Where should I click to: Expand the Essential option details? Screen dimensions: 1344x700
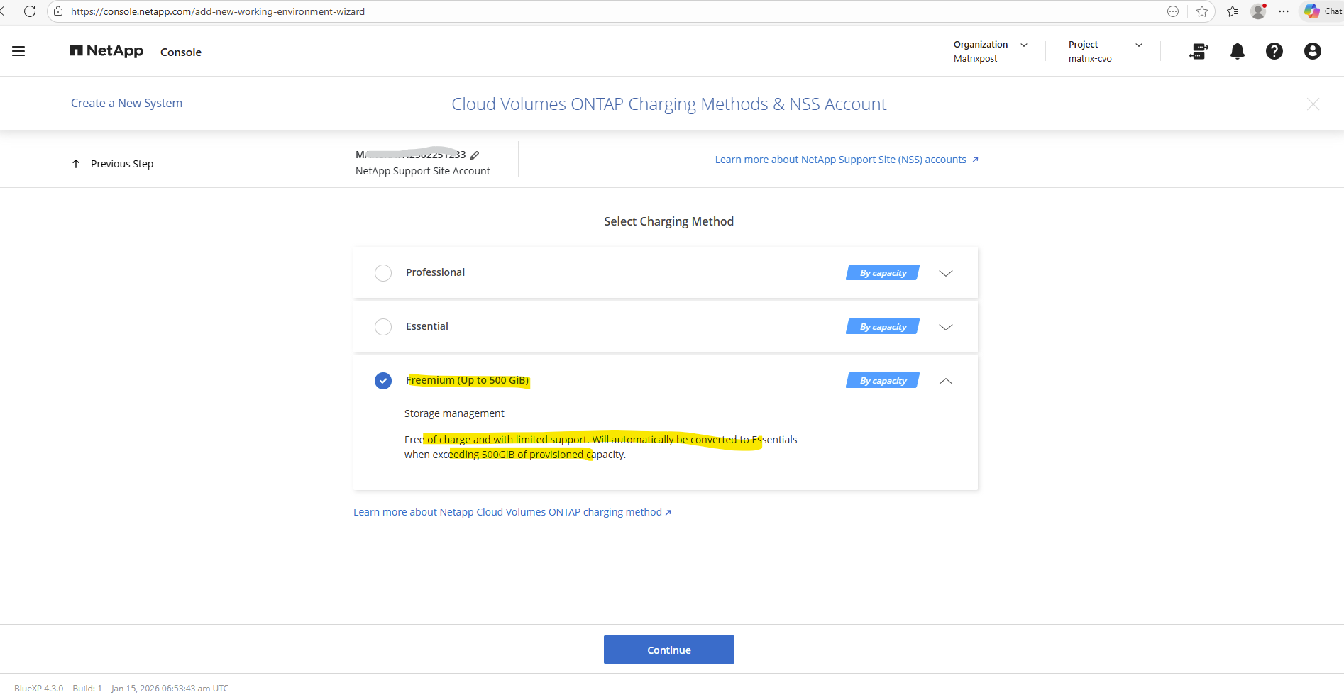point(946,327)
